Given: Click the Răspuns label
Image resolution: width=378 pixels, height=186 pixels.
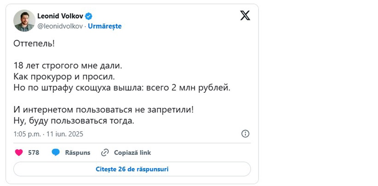Looking at the screenshot, I should 78,153.
